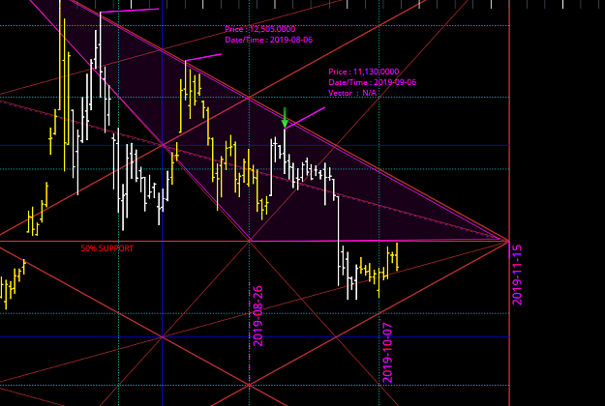
Task: Click the 'Price : 12,505.0000' annotation
Action: [x=260, y=29]
